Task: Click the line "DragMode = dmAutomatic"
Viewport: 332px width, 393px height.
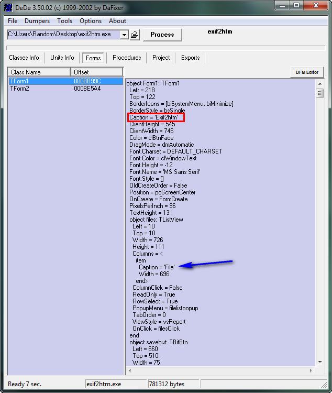Action: 162,145
